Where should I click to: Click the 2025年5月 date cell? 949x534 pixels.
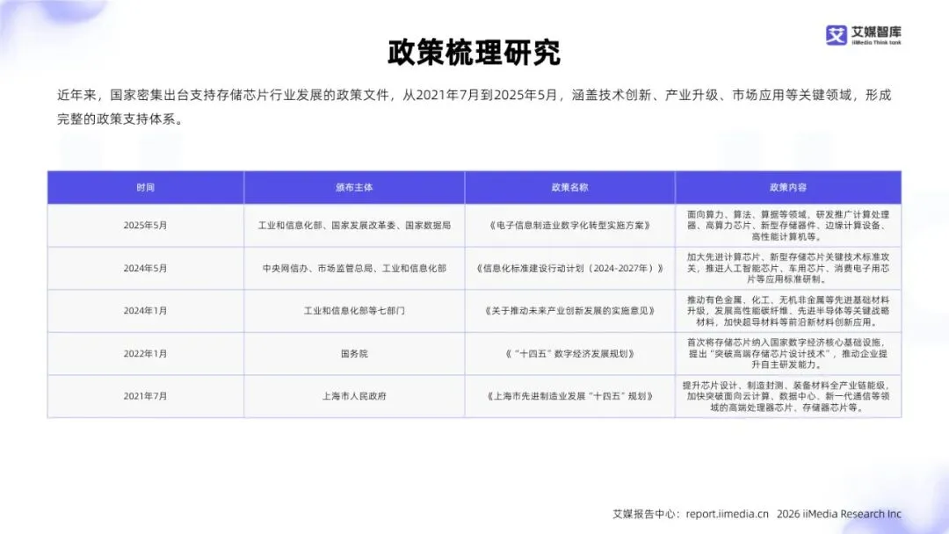(145, 226)
